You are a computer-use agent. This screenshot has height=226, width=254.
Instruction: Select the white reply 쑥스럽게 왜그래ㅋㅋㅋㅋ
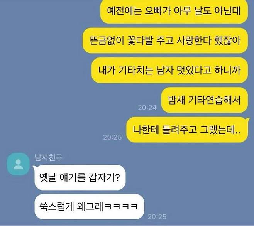point(89,207)
